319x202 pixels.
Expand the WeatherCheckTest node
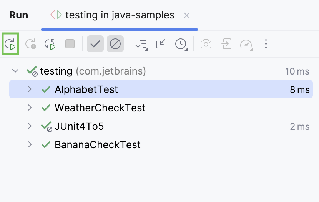(x=30, y=108)
